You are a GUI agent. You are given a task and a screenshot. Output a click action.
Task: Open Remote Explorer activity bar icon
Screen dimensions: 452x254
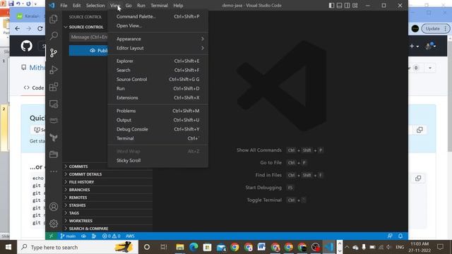coord(54,104)
